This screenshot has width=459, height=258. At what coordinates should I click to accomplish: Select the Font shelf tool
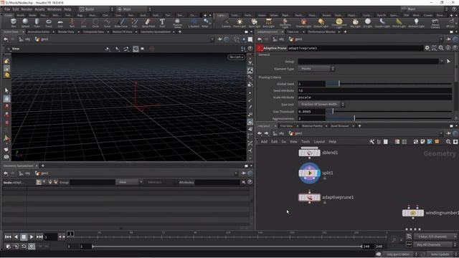click(162, 22)
